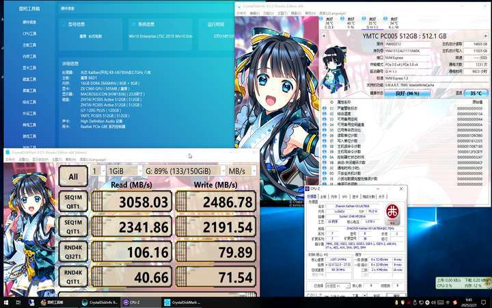Run the SEQ1M Q8T1 test

(73, 201)
